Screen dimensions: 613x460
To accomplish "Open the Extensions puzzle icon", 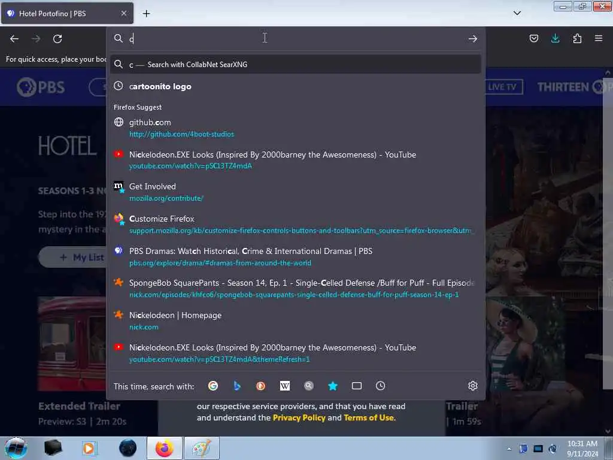I will (x=577, y=38).
